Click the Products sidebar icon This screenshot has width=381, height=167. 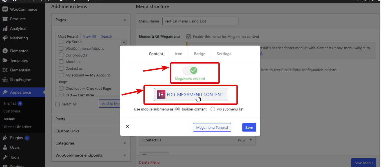click(5, 19)
